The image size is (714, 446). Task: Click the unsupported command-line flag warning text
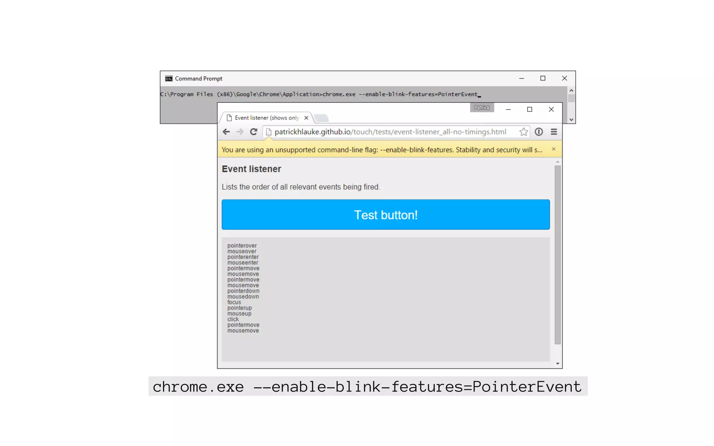coord(382,150)
